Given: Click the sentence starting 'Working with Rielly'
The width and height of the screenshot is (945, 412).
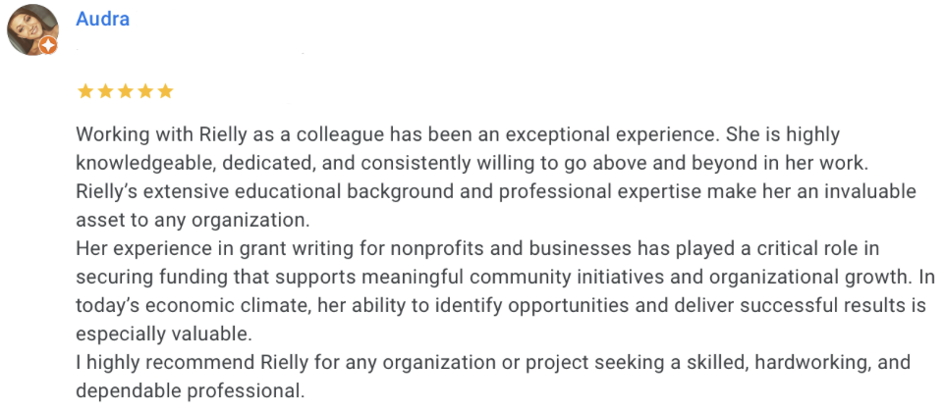Looking at the screenshot, I should pos(397,134).
